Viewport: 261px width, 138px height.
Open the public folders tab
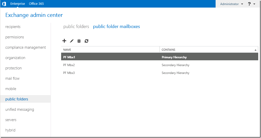tap(76, 26)
